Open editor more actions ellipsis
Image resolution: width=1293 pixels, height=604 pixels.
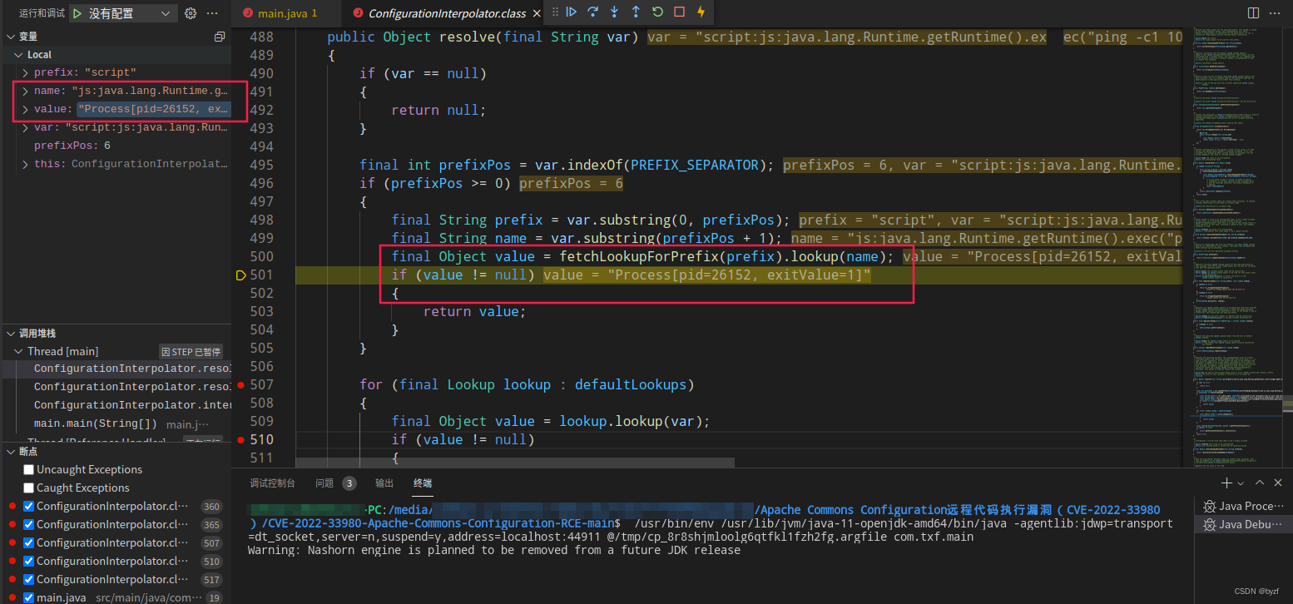1276,13
